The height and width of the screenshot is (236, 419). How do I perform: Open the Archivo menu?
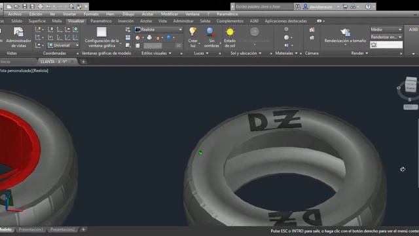click(14, 14)
